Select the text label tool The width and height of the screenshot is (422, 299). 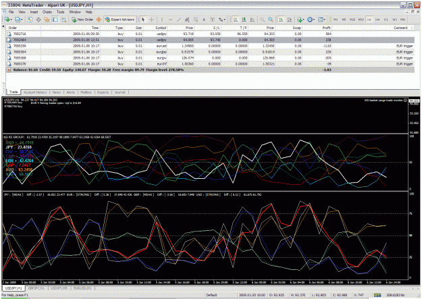tap(212, 20)
